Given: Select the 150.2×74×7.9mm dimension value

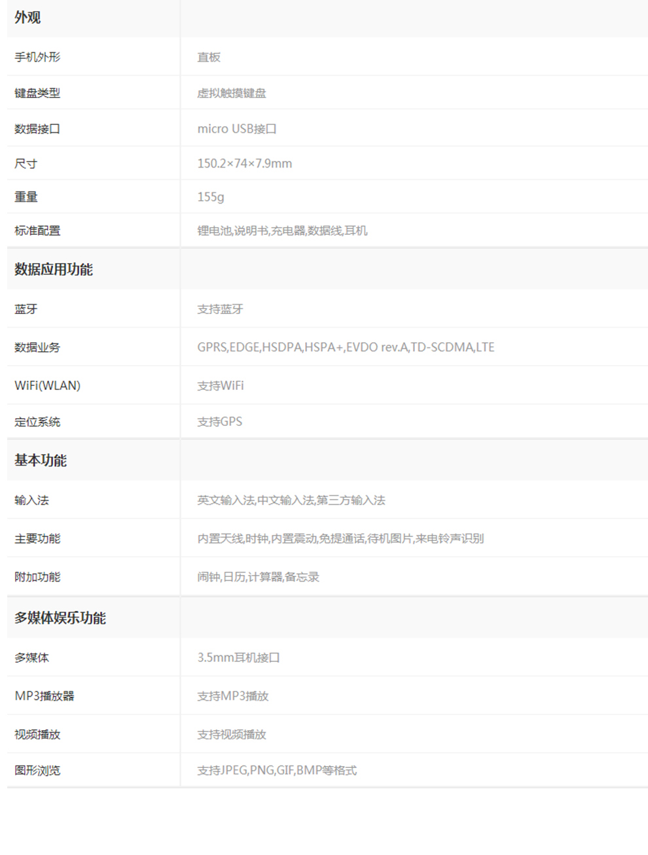Looking at the screenshot, I should coord(245,164).
